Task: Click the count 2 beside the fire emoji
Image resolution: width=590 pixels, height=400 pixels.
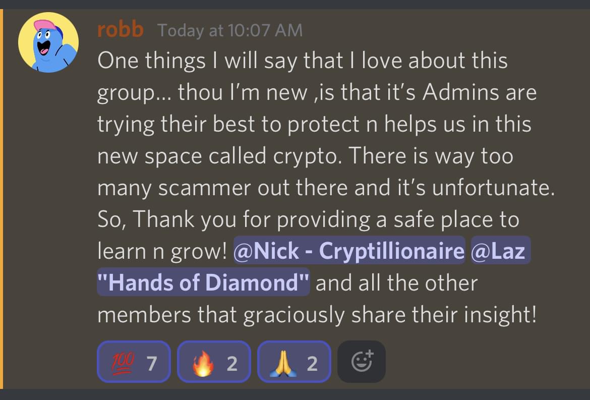Action: point(232,364)
